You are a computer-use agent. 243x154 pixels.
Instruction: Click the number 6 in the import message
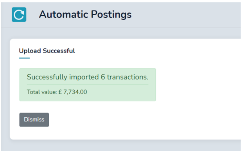click(x=103, y=77)
